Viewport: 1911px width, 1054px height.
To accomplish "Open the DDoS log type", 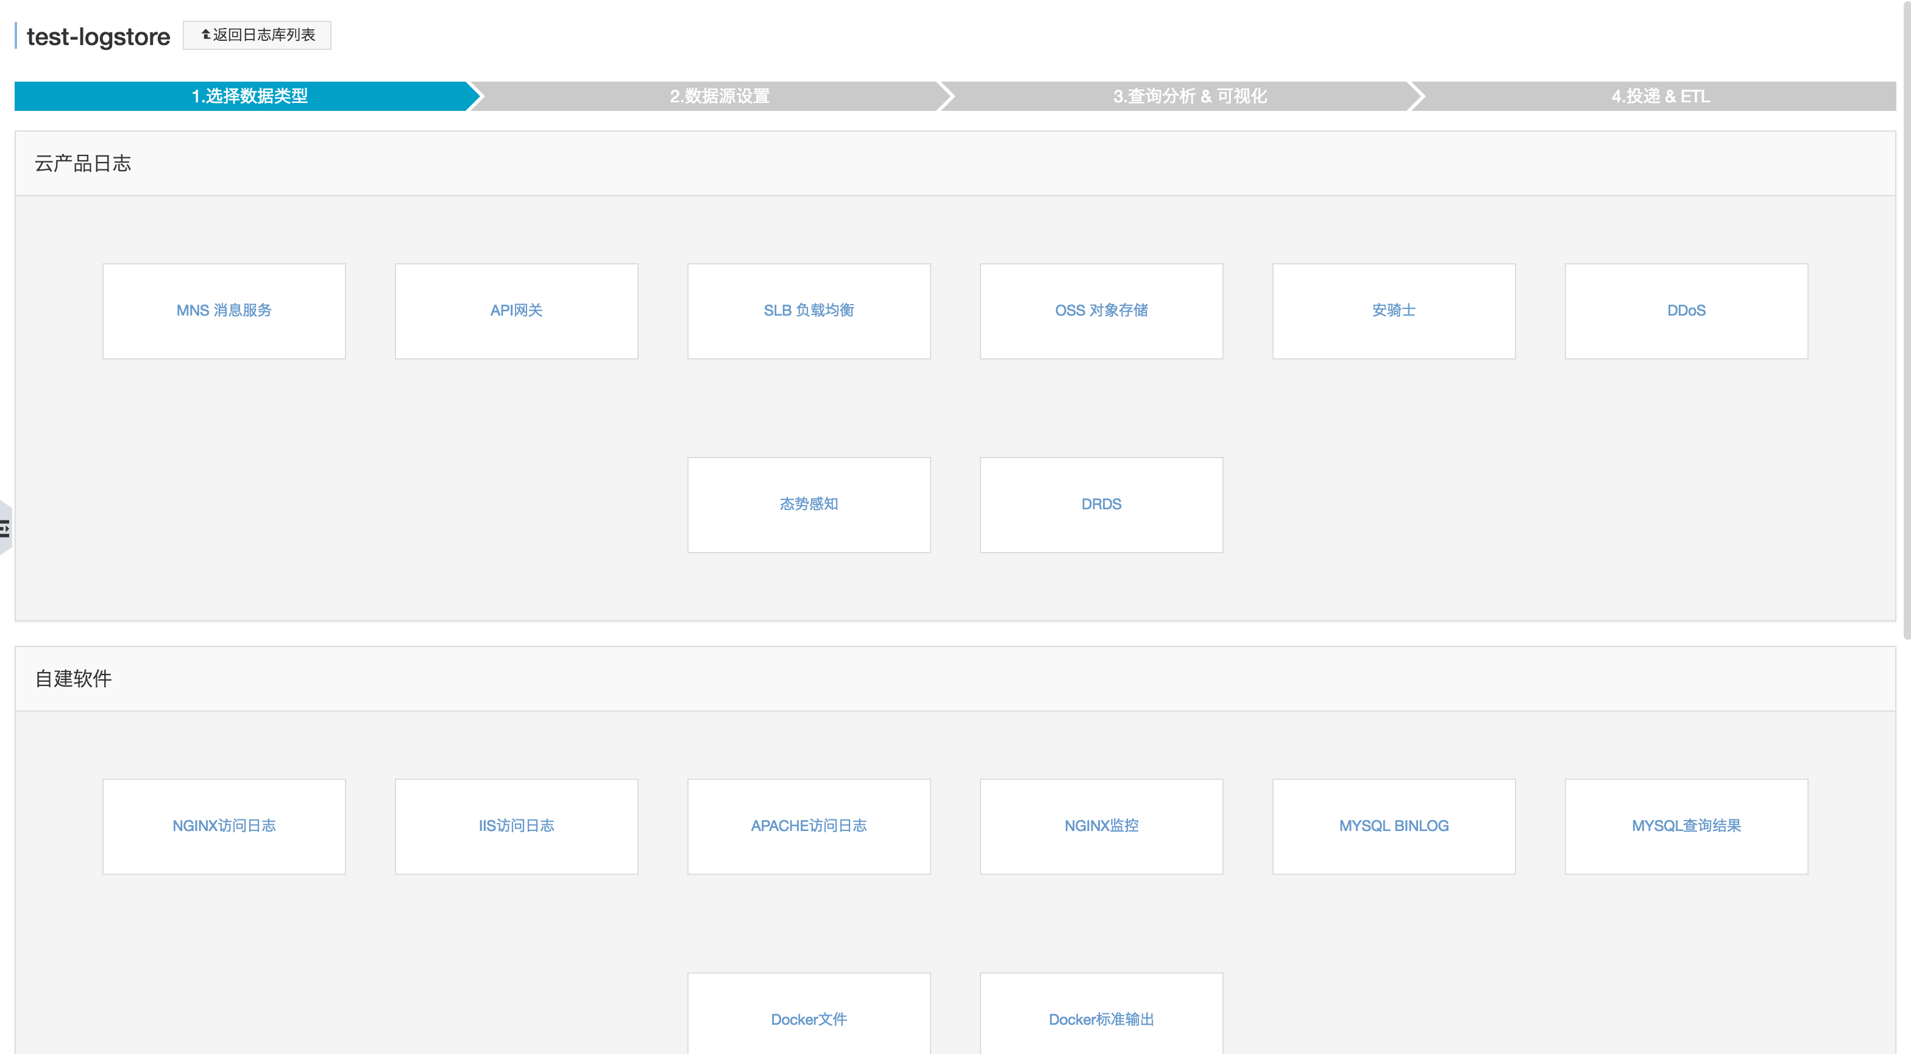I will (x=1686, y=311).
